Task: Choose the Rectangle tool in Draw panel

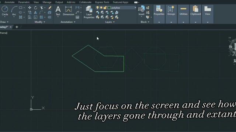Action: (21, 8)
